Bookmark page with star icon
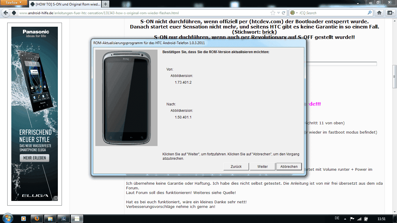Screen dimensions: 397x223 coord(273,13)
